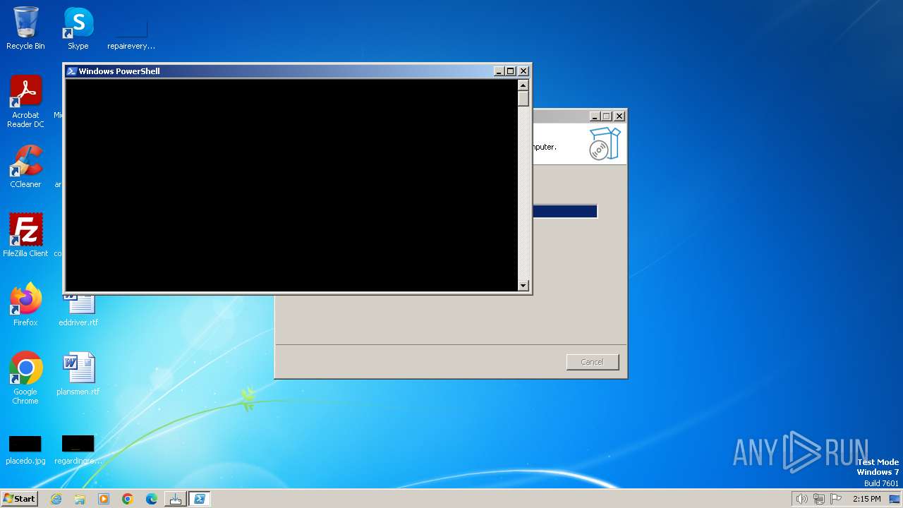Open Google Chrome desktop shortcut
Image resolution: width=903 pixels, height=508 pixels.
(25, 377)
